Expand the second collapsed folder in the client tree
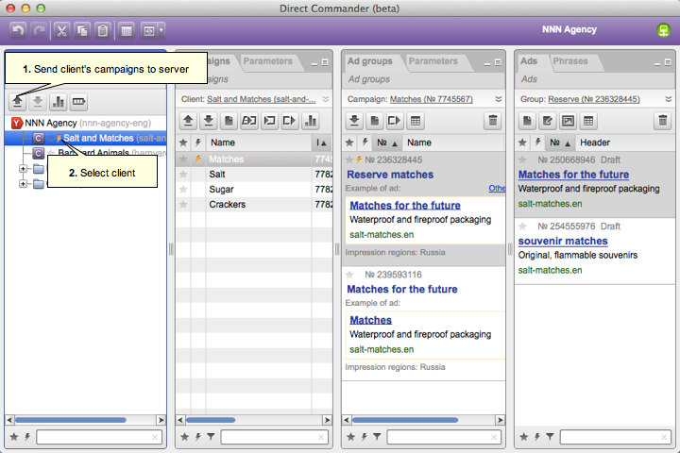This screenshot has width=680, height=453. [23, 184]
